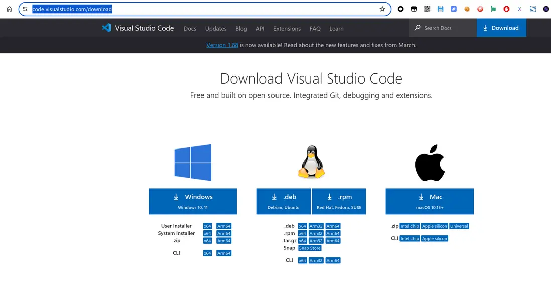The width and height of the screenshot is (551, 297).
Task: Click the blue Download button in header
Action: point(501,28)
